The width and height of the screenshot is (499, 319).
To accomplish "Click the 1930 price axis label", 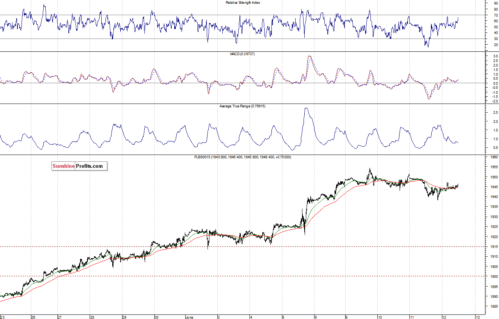I will pyautogui.click(x=494, y=217).
